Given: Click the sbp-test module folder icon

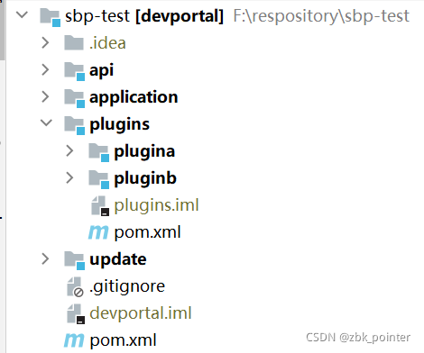Looking at the screenshot, I should tap(51, 17).
